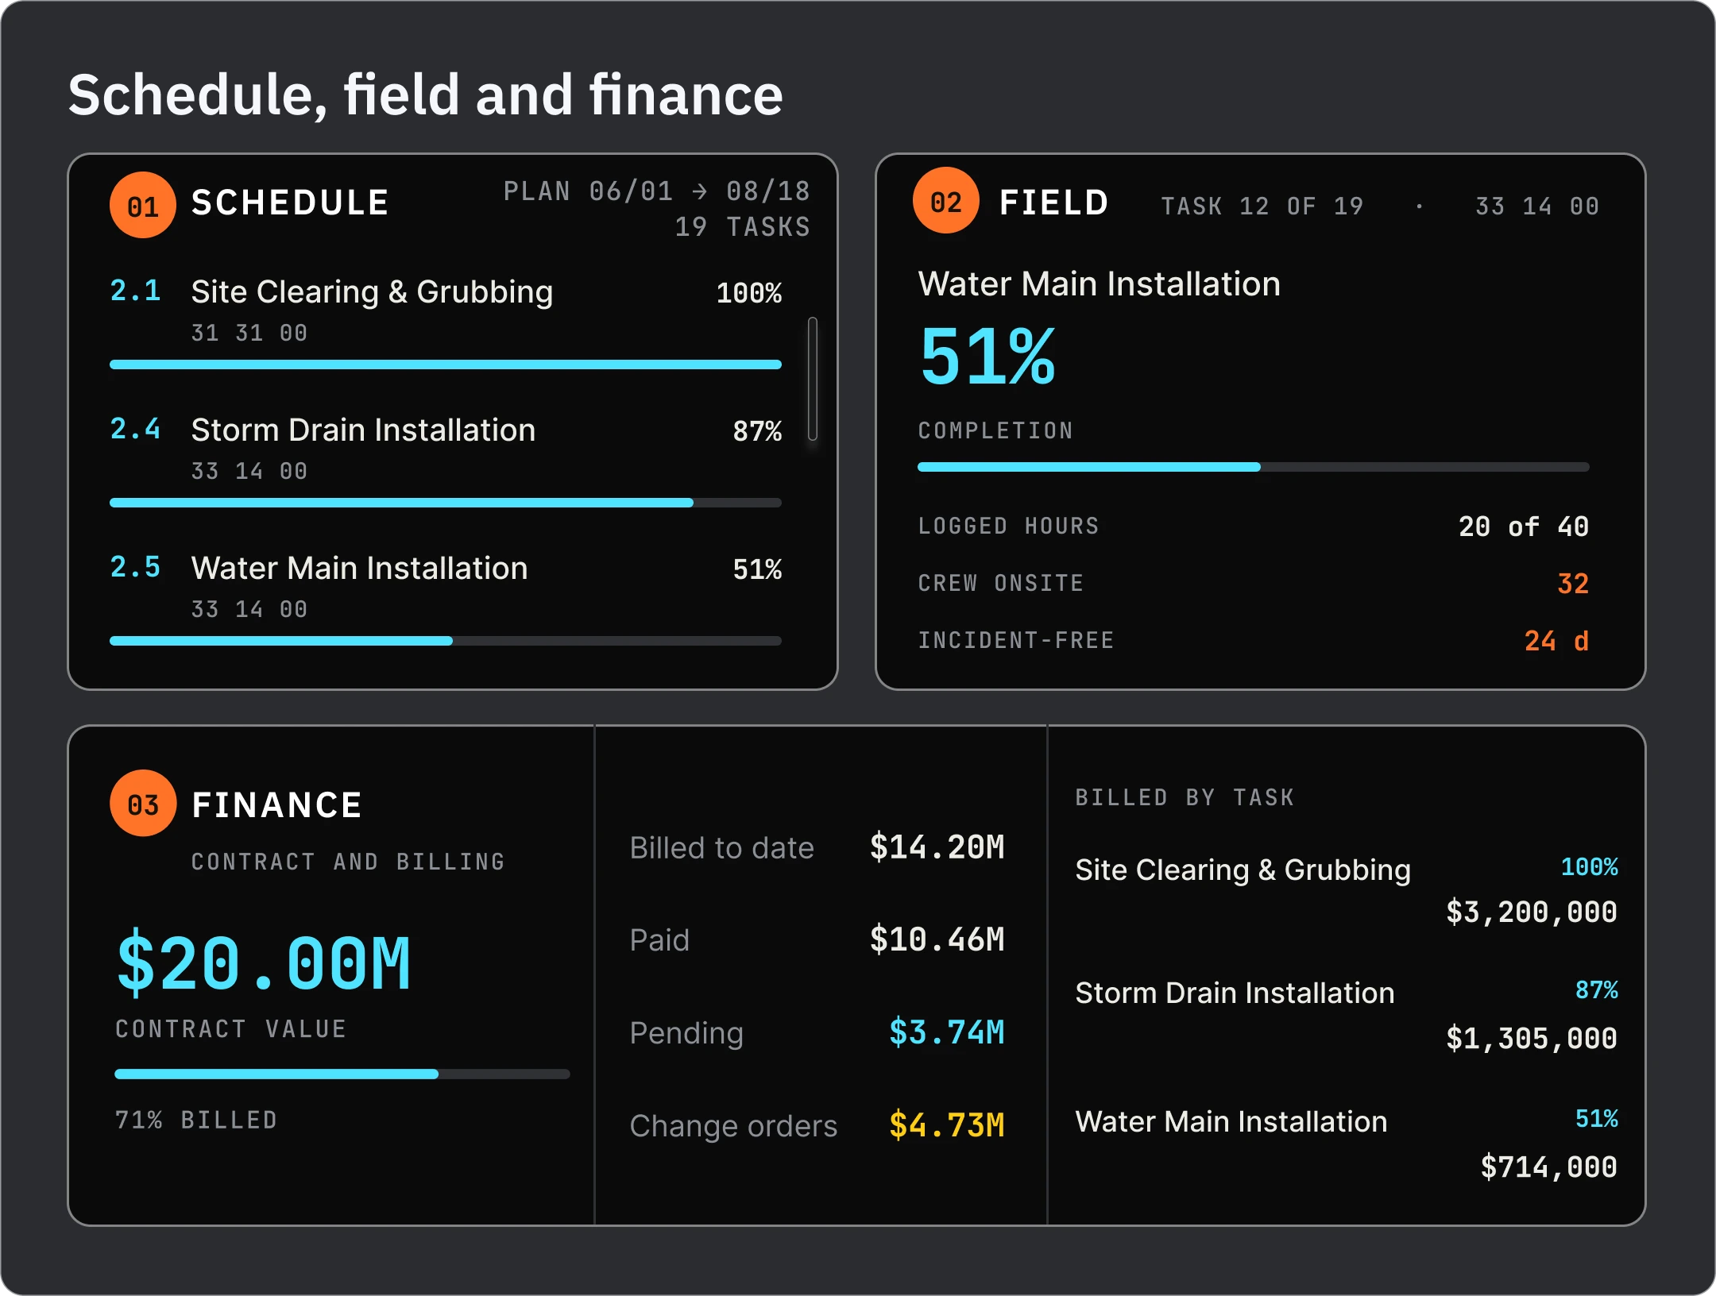The height and width of the screenshot is (1296, 1716).
Task: Click Site Clearing & Grubbing in billed list
Action: pyautogui.click(x=1243, y=870)
